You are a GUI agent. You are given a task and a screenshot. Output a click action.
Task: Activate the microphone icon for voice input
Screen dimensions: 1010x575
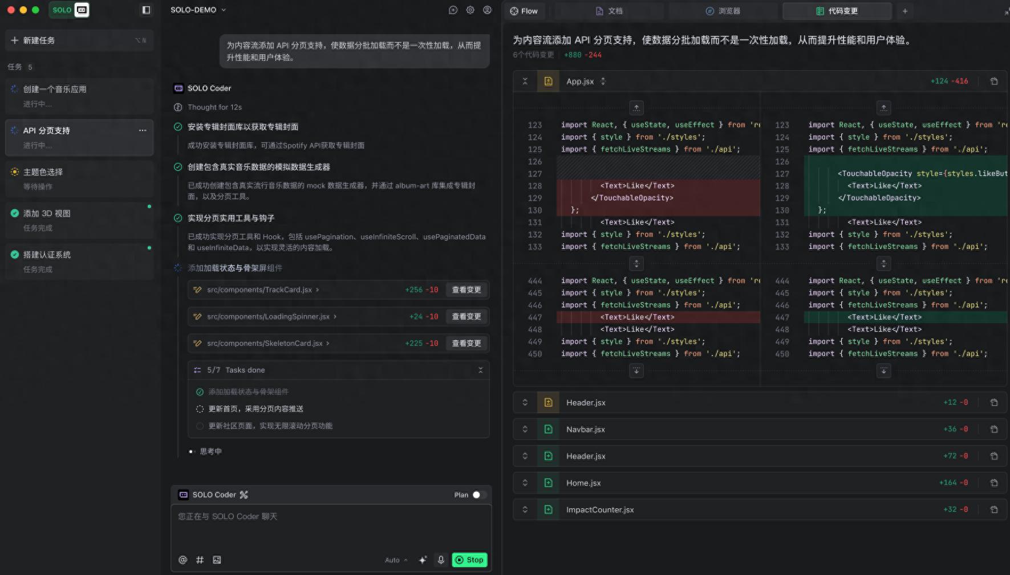click(441, 560)
